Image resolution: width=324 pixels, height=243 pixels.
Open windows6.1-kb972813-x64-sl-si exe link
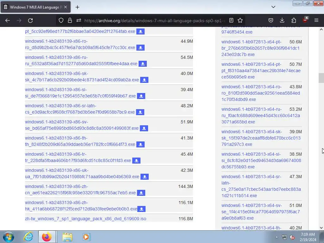point(261,160)
